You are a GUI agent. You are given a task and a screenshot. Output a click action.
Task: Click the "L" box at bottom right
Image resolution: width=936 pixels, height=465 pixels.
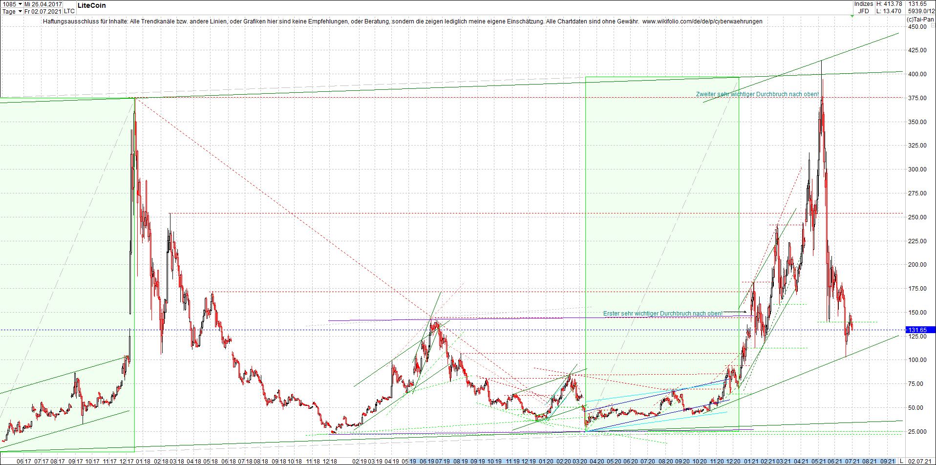(901, 461)
